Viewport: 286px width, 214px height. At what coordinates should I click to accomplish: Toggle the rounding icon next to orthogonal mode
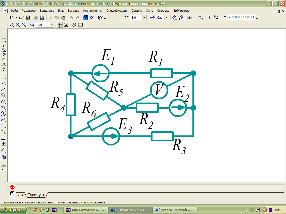(216, 18)
